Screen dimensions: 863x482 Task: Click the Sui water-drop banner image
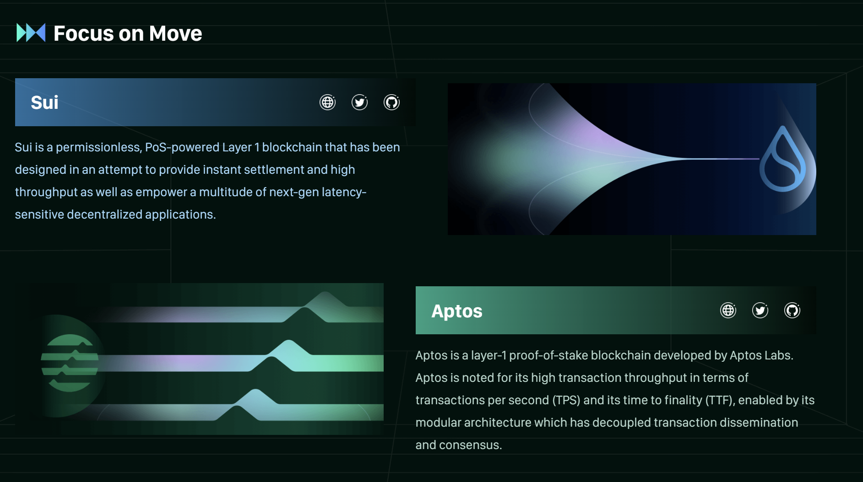coord(632,159)
